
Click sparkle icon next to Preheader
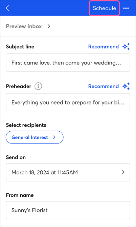click(x=126, y=86)
